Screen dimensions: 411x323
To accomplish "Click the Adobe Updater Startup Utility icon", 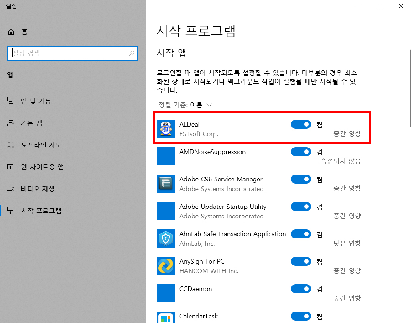I will point(166,211).
